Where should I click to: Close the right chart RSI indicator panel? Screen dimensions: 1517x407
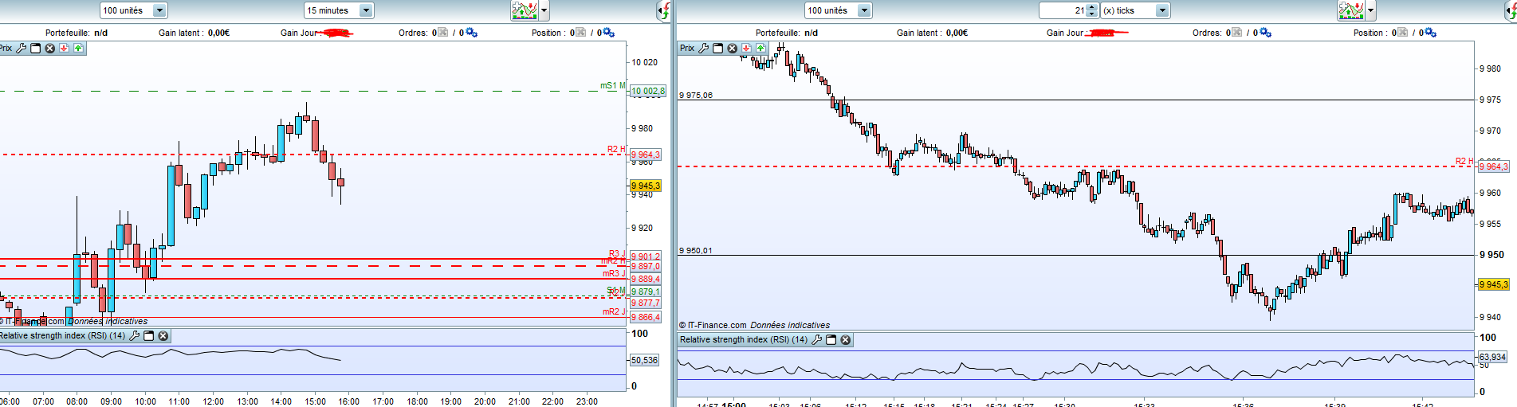846,340
